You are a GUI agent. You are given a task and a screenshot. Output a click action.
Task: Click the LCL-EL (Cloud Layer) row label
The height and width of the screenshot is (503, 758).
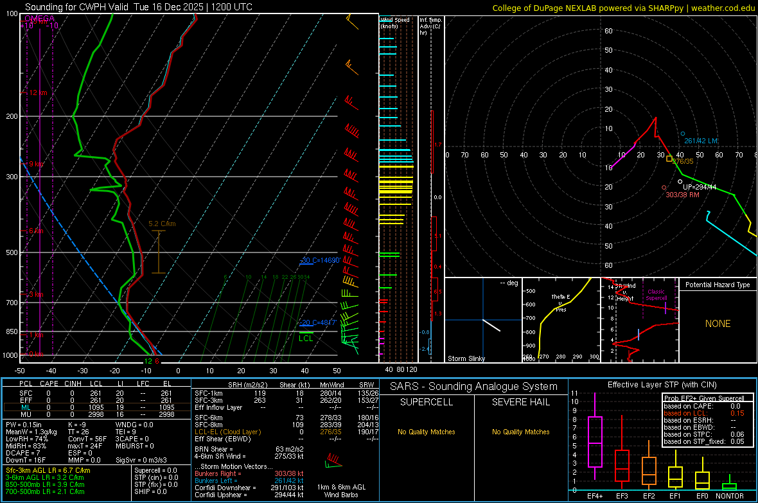(227, 432)
